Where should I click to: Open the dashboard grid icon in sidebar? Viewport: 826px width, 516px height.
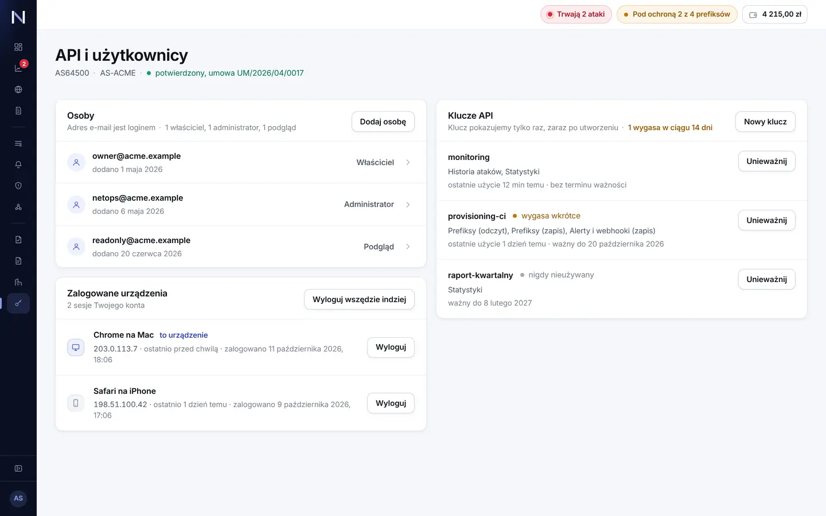tap(18, 47)
